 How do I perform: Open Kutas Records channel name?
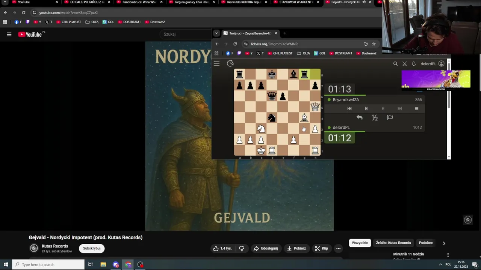(x=55, y=246)
